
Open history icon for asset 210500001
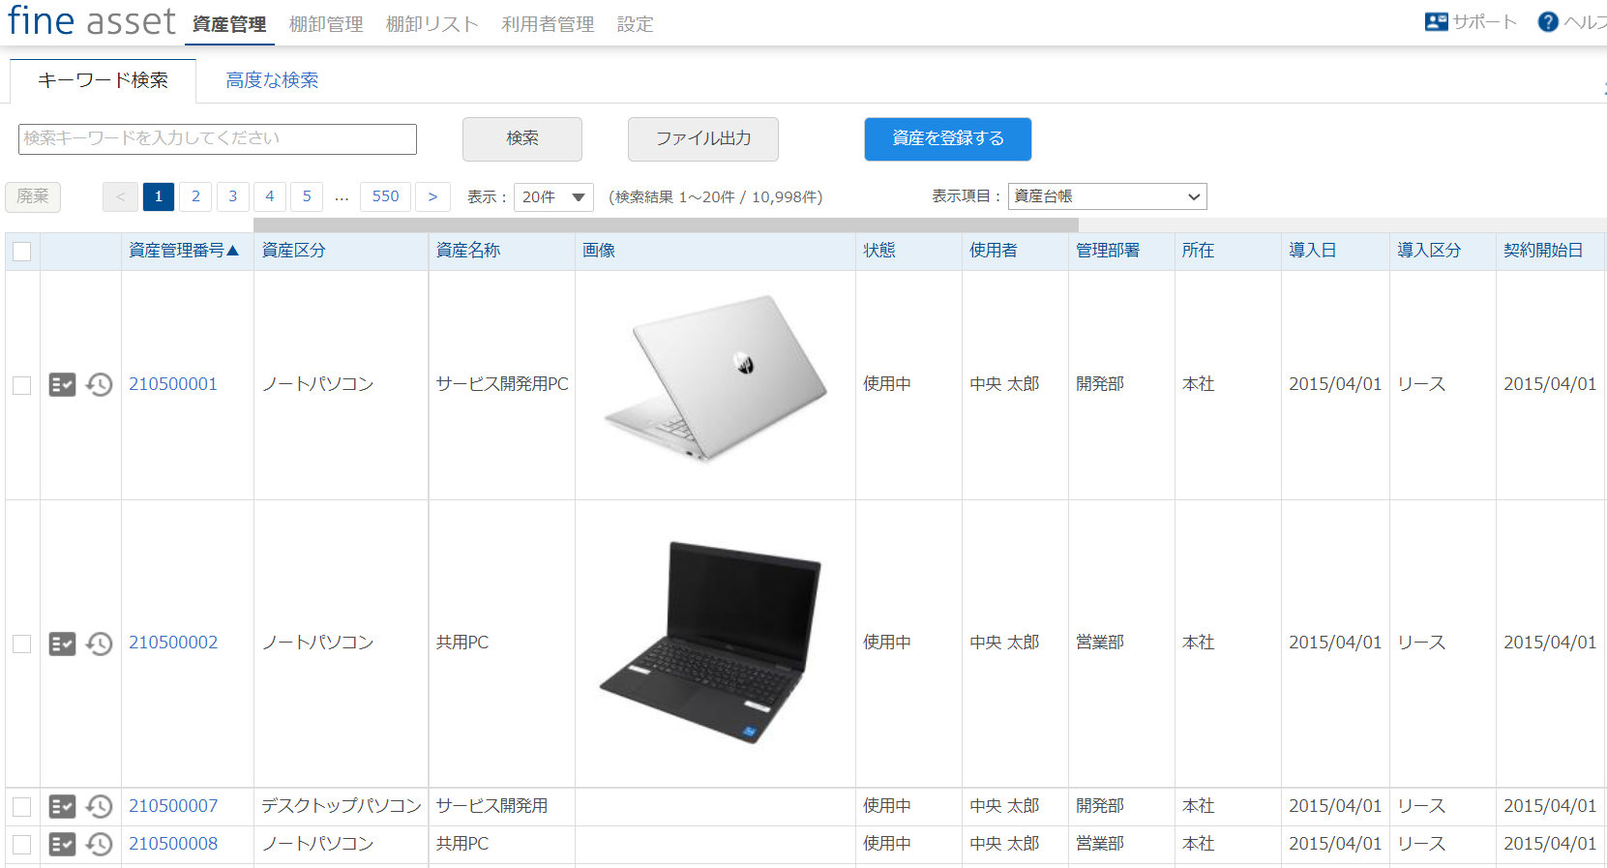point(99,385)
